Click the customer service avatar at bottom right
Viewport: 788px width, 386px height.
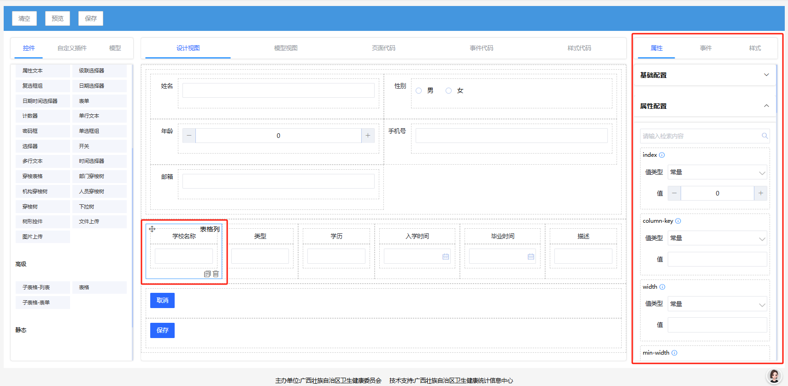[x=774, y=376]
